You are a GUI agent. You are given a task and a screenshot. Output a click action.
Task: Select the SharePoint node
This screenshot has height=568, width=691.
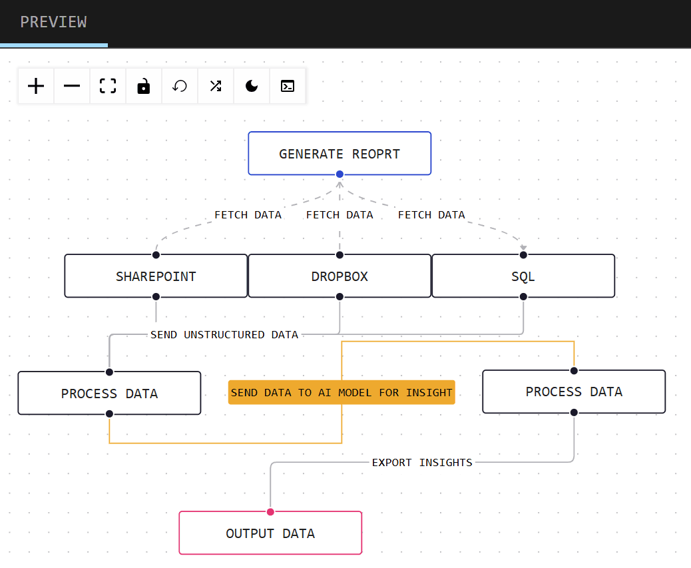pos(156,276)
